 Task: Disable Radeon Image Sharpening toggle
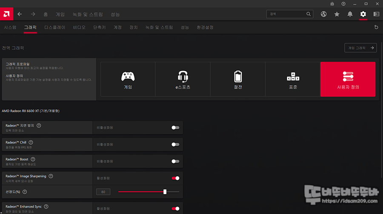(175, 178)
